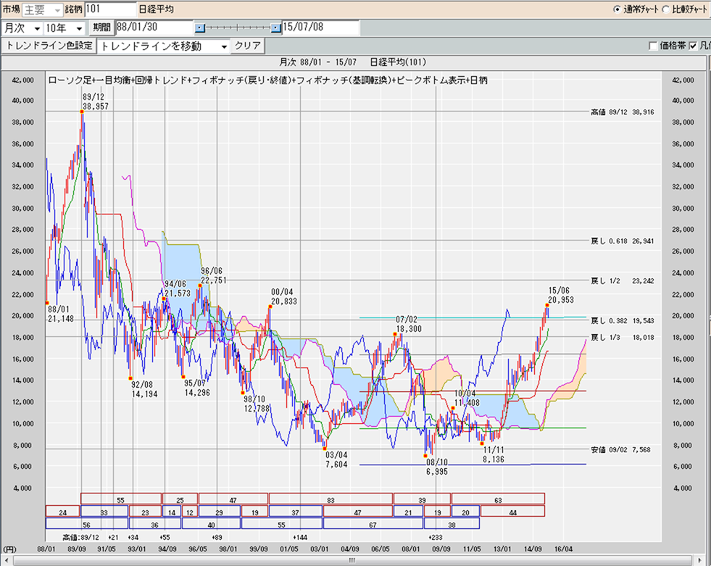Click the peak label 94/06 21,573
711x566 pixels.
pos(178,289)
